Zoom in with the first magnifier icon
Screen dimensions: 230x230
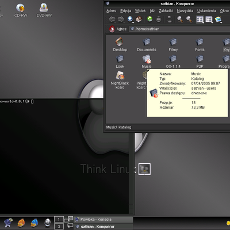pyautogui.click(x=180, y=19)
